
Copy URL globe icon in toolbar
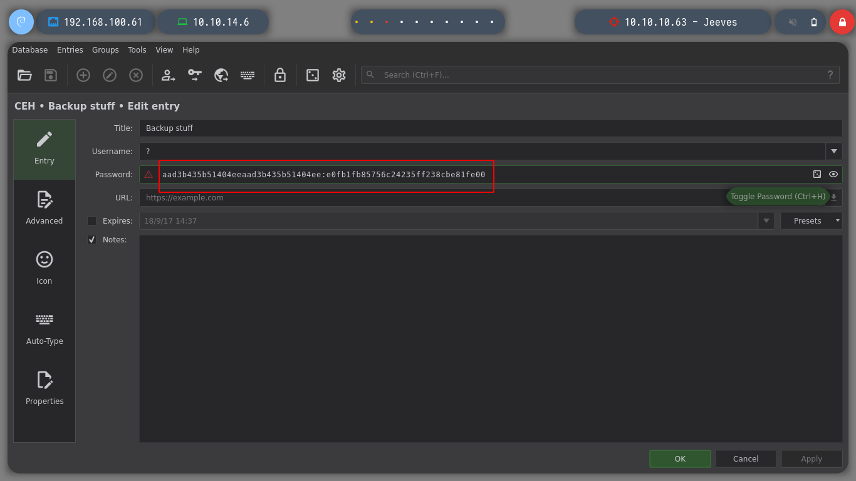[221, 75]
